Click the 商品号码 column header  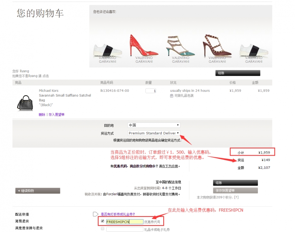pyautogui.click(x=107, y=83)
